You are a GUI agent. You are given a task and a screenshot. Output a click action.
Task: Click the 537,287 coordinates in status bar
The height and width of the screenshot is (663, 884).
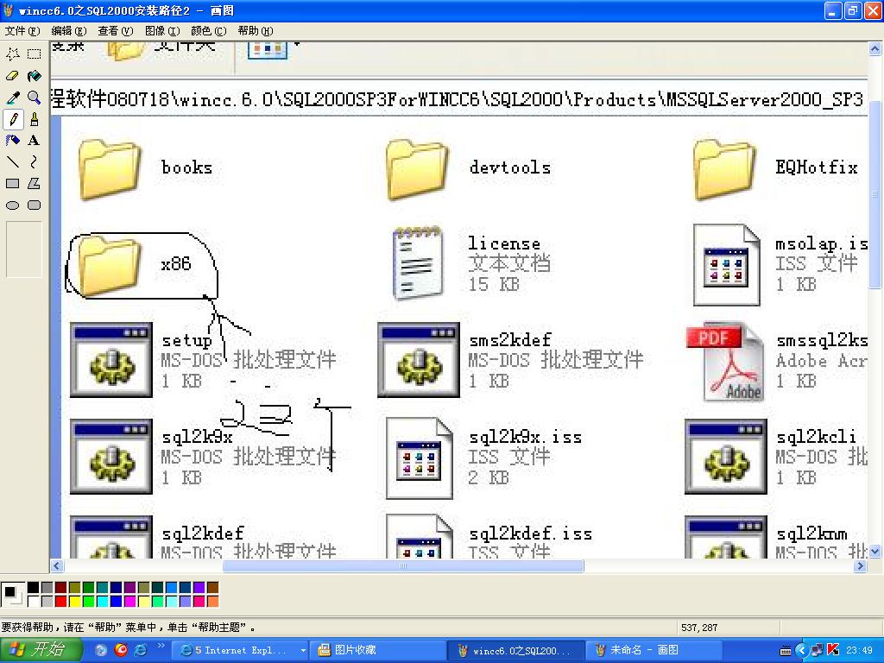699,628
